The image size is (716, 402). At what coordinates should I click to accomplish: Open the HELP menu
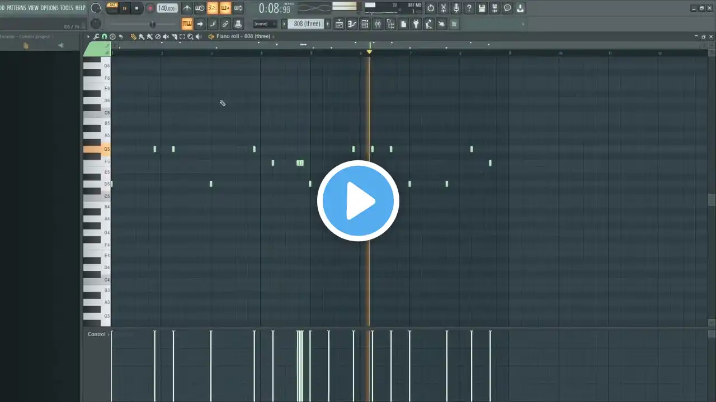tap(81, 8)
